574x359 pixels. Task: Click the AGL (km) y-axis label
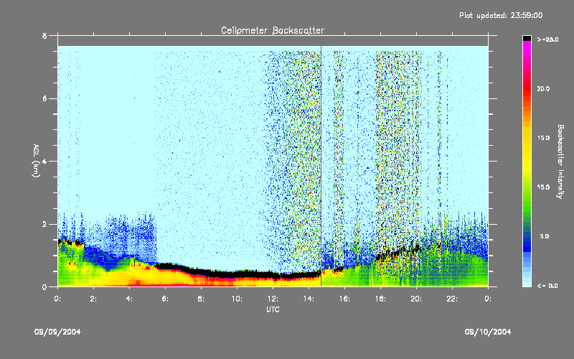36,160
